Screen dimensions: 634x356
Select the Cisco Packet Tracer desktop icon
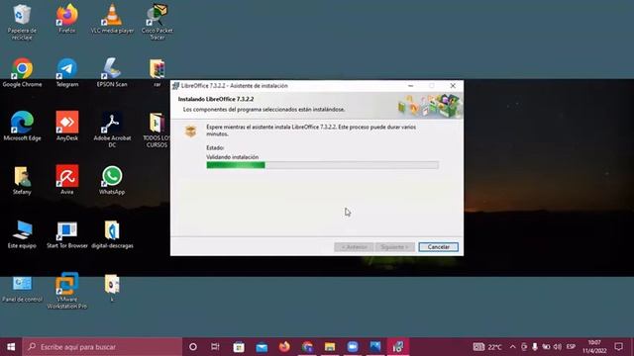(x=158, y=21)
